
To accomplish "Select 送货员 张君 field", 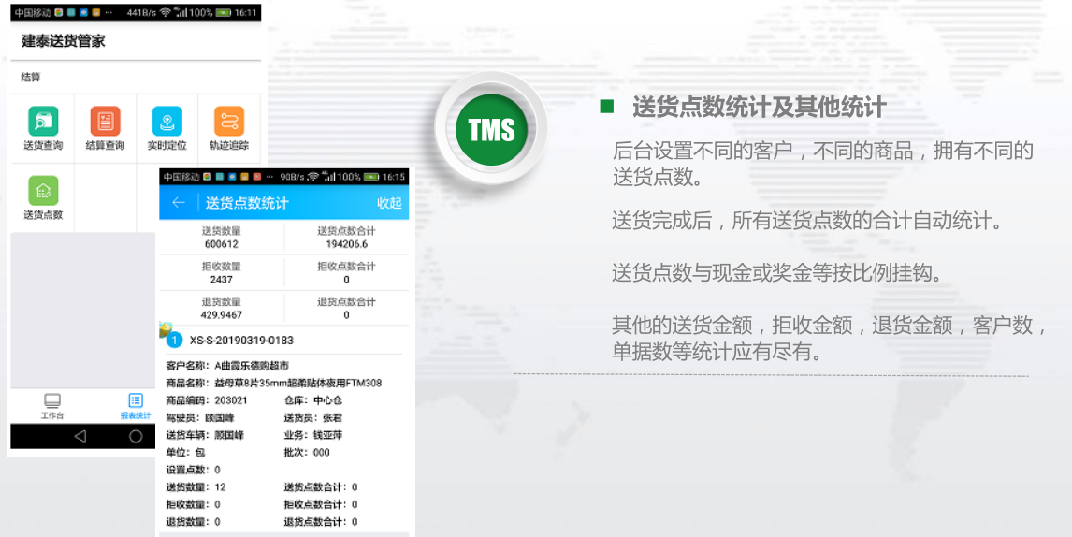I will (313, 418).
